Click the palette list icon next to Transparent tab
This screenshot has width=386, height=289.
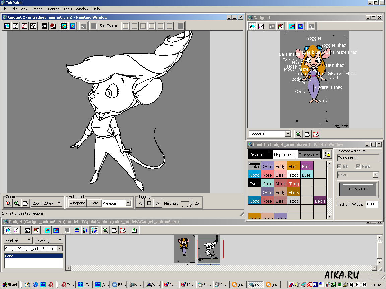tap(327, 154)
